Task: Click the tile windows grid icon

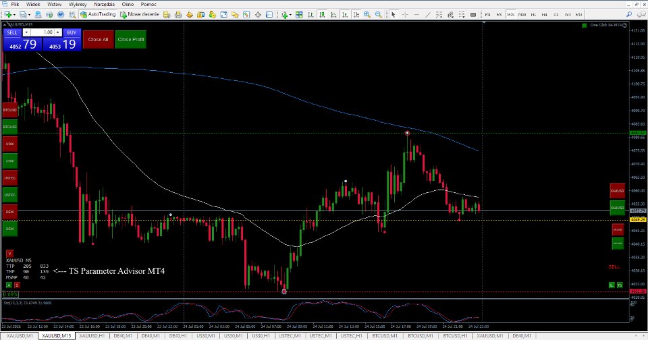Action: click(x=299, y=14)
